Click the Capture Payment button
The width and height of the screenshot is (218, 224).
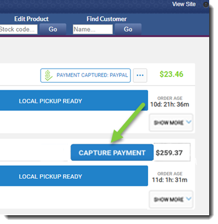[x=112, y=152]
